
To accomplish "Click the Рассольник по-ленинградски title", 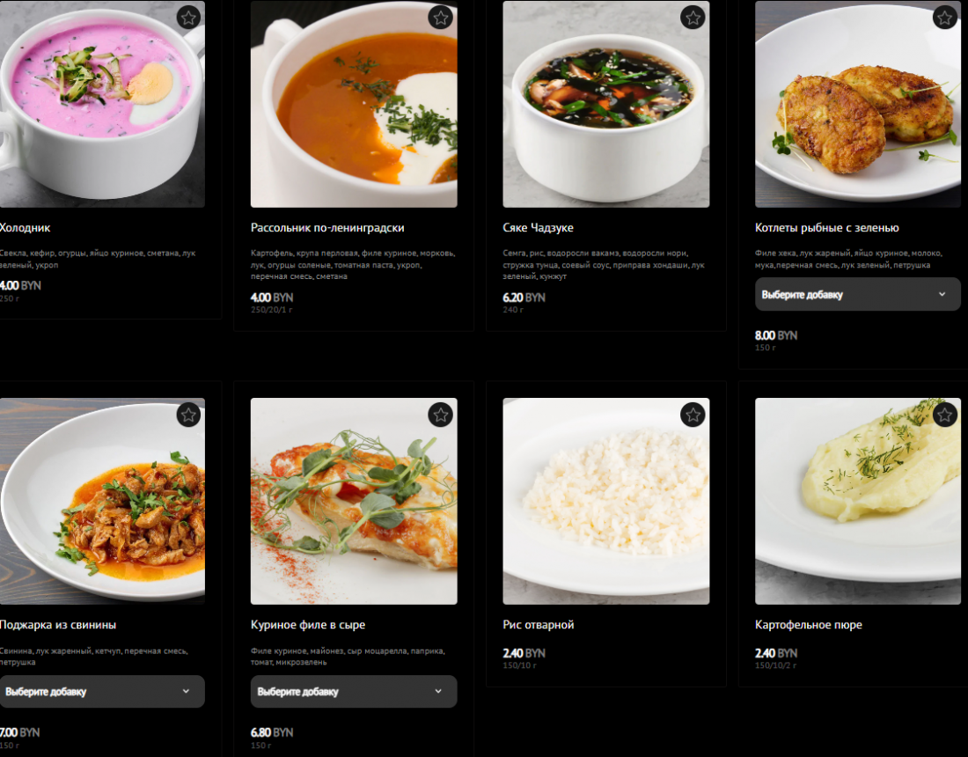I will click(327, 228).
